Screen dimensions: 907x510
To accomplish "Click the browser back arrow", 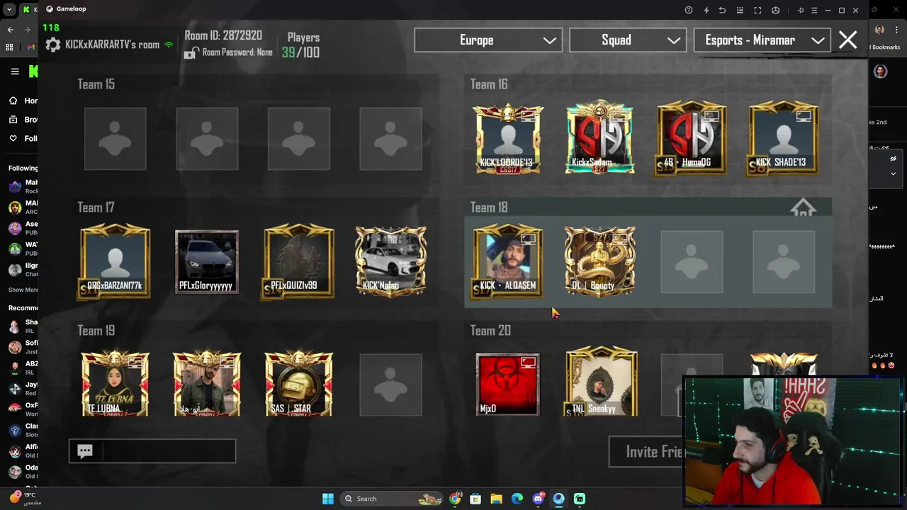I will 10,30.
